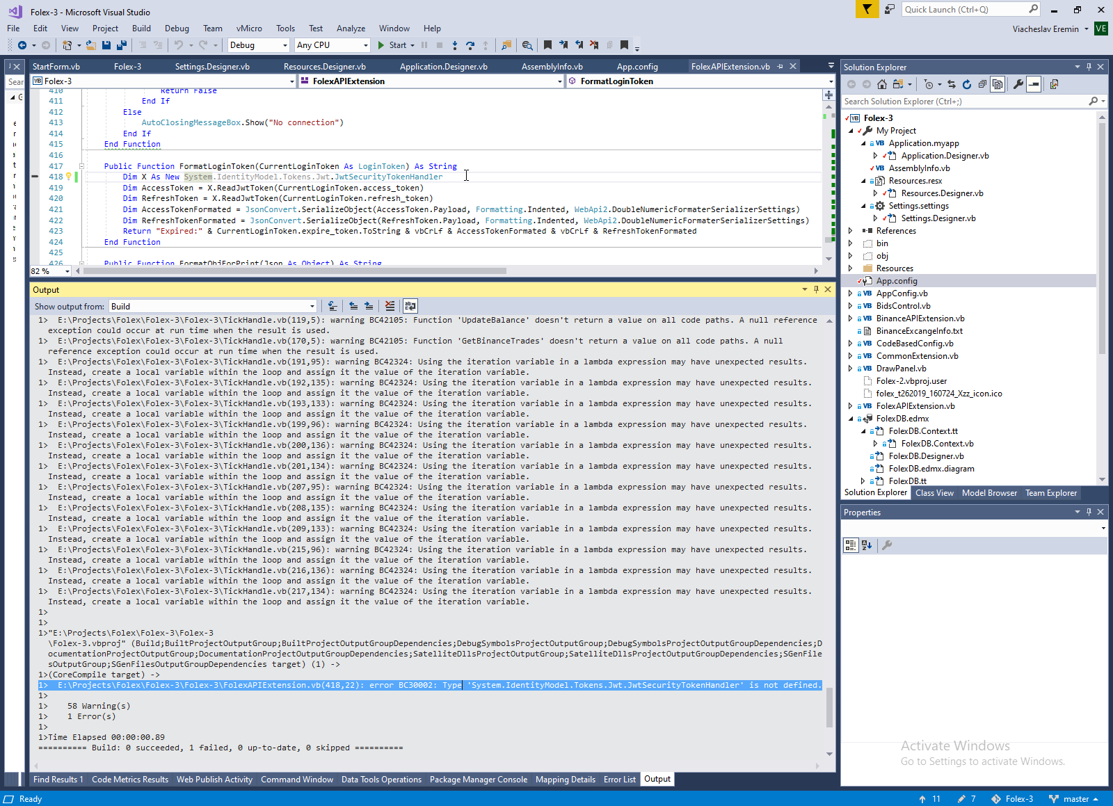Toggle word wrap in Output window
This screenshot has width=1113, height=806.
click(410, 306)
